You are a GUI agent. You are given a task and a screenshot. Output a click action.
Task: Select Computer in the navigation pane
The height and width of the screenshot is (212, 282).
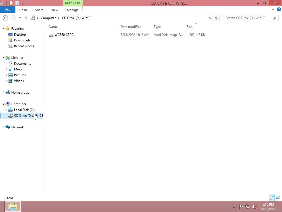pyautogui.click(x=19, y=104)
